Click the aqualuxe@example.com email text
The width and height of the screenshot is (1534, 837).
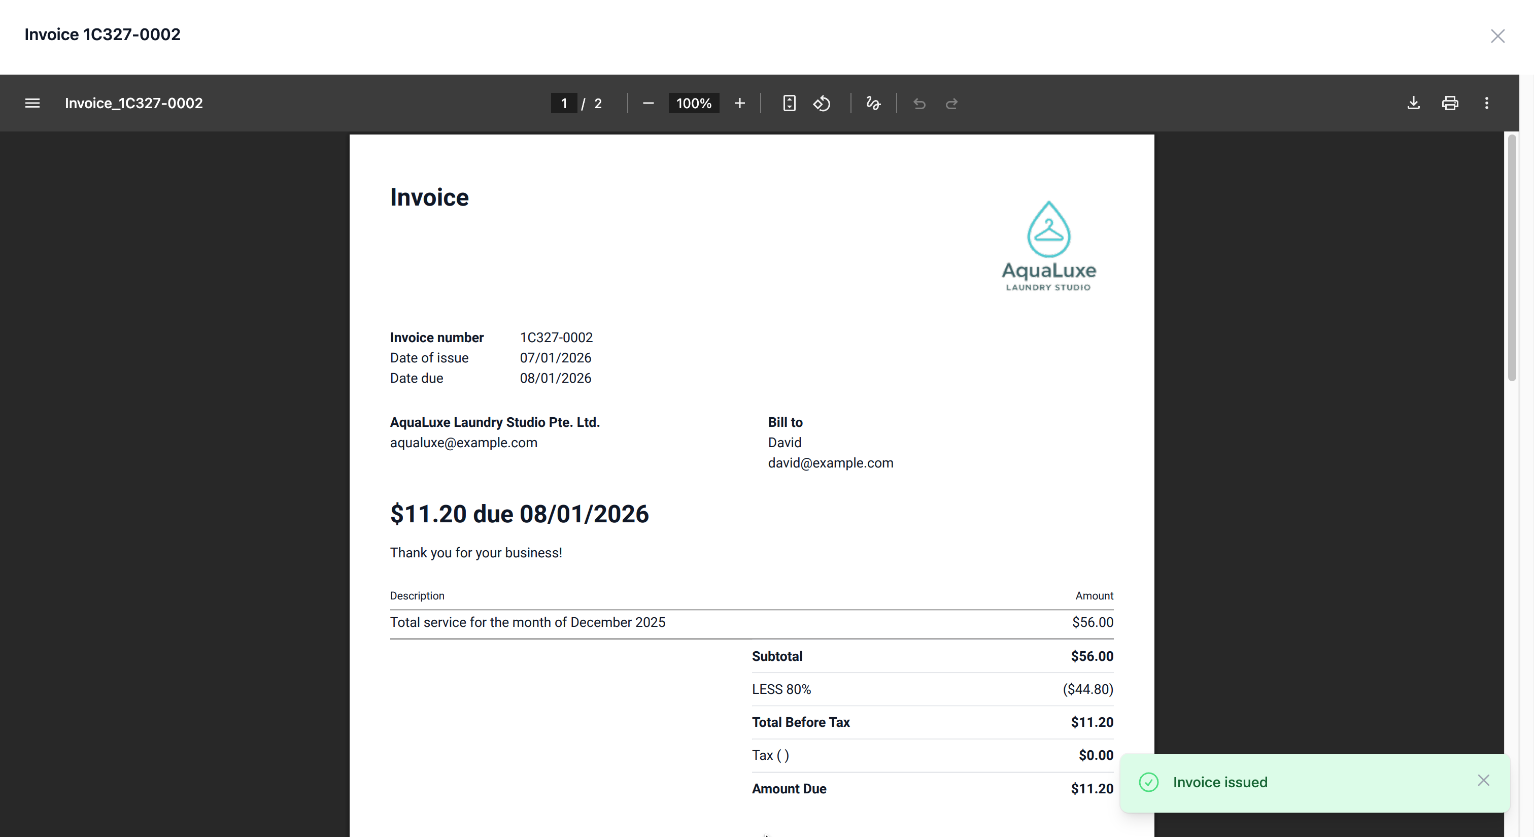pos(463,443)
